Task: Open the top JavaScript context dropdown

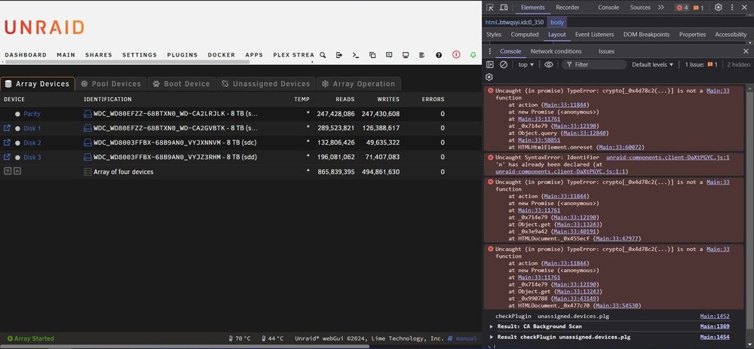Action: click(526, 64)
